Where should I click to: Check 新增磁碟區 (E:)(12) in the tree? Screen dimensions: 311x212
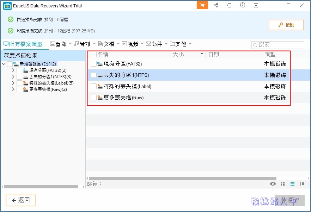point(10,64)
